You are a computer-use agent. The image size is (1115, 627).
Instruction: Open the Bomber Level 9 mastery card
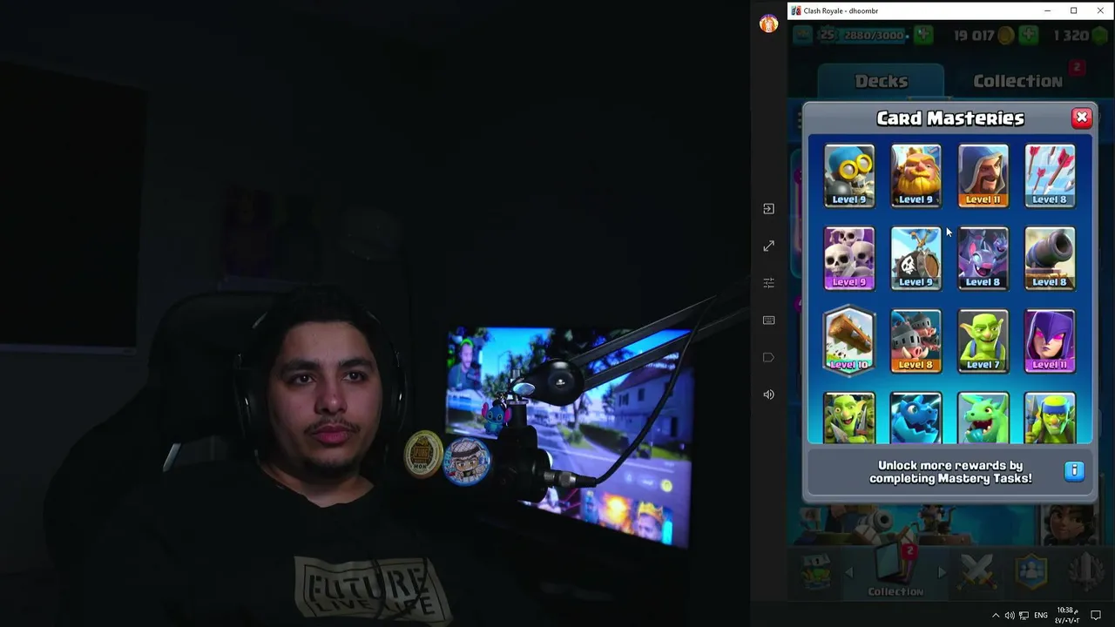coord(849,176)
